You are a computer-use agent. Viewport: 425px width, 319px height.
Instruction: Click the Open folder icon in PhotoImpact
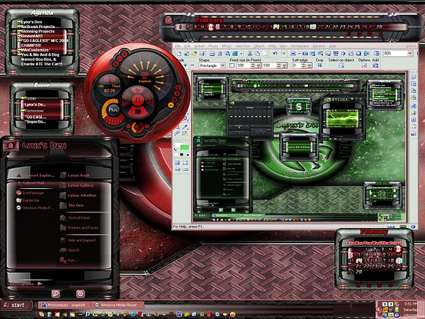(194, 53)
